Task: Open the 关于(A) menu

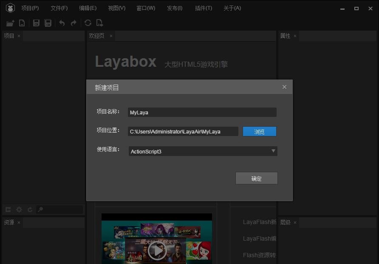Action: [x=232, y=8]
